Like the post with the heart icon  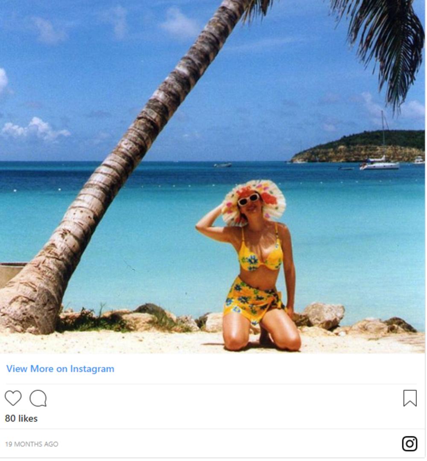tap(13, 399)
